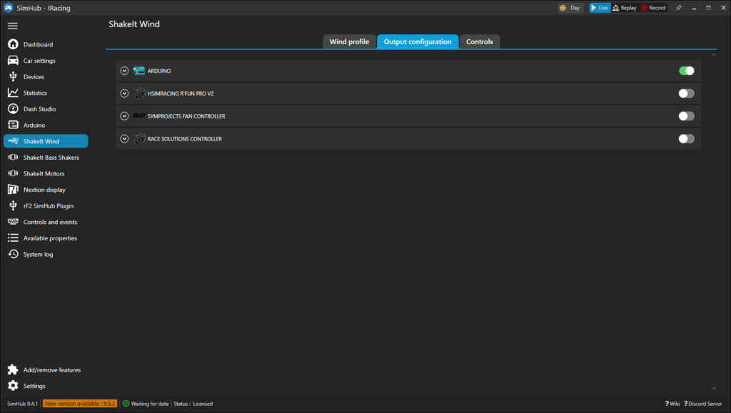Click the SymProjects SP logo icon
Image resolution: width=731 pixels, height=413 pixels.
pyautogui.click(x=139, y=116)
